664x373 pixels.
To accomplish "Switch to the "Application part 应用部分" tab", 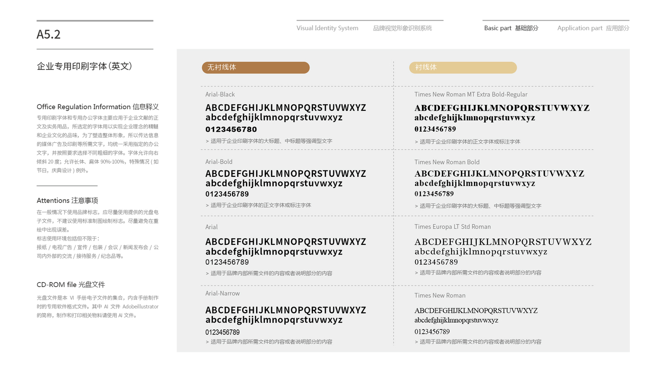I will [x=593, y=28].
